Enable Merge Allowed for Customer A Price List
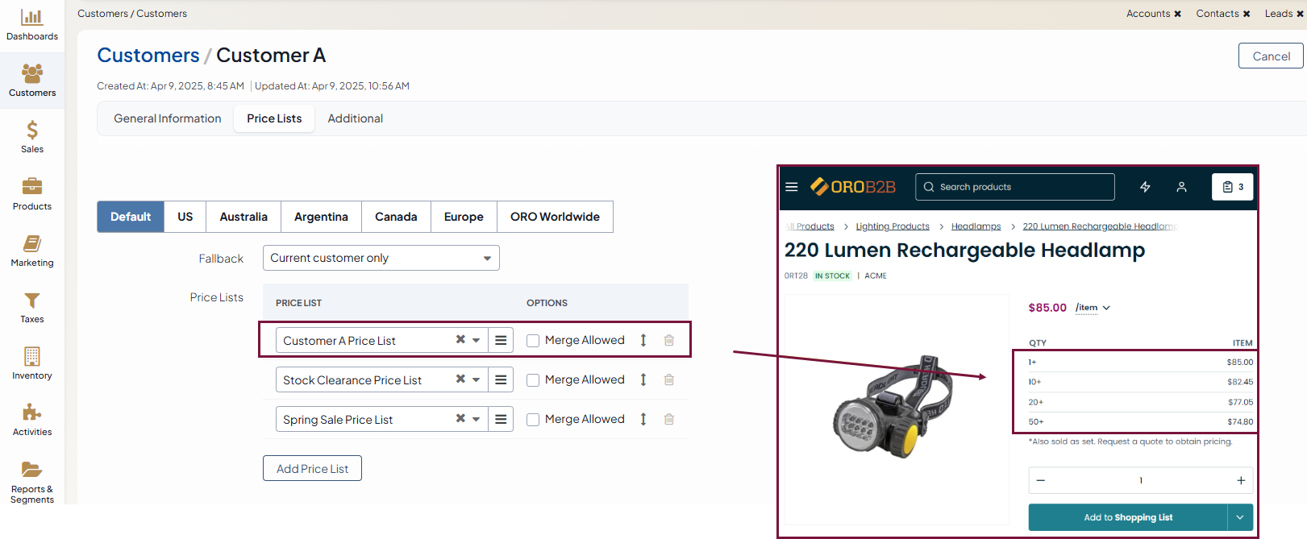This screenshot has height=539, width=1307. pos(533,341)
